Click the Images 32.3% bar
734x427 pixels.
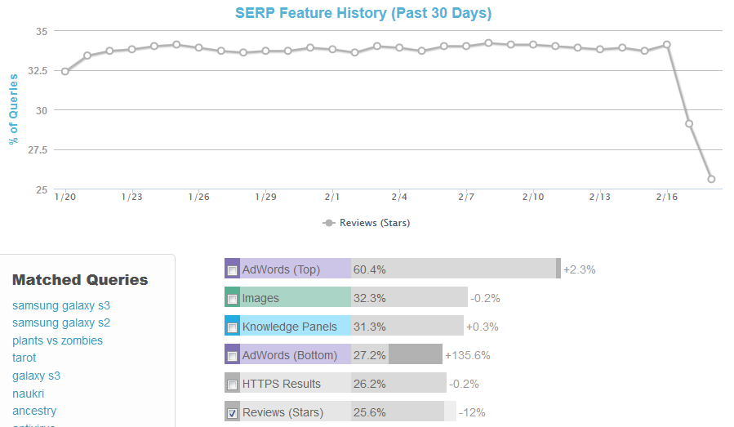point(408,298)
